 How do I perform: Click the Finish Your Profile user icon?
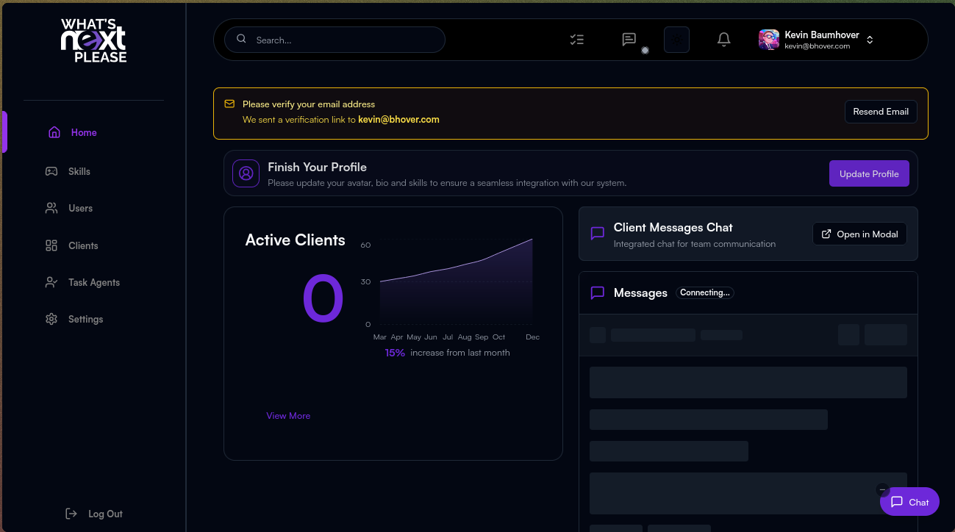click(246, 173)
